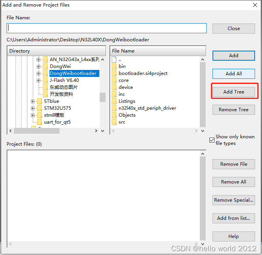This screenshot has width=262, height=255.
Task: Click the Objects folder icon
Action: click(114, 115)
